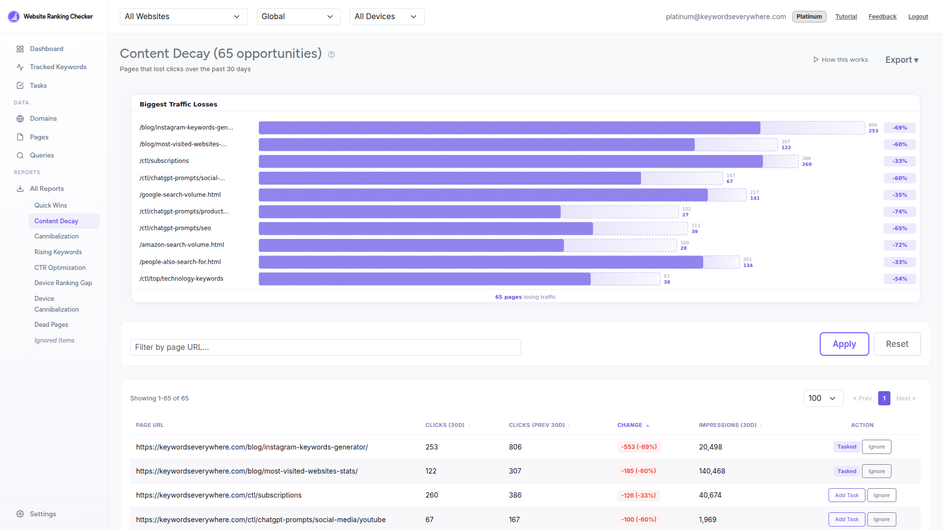Open the All Websites dropdown
Screen dimensions: 943x530
[183, 16]
